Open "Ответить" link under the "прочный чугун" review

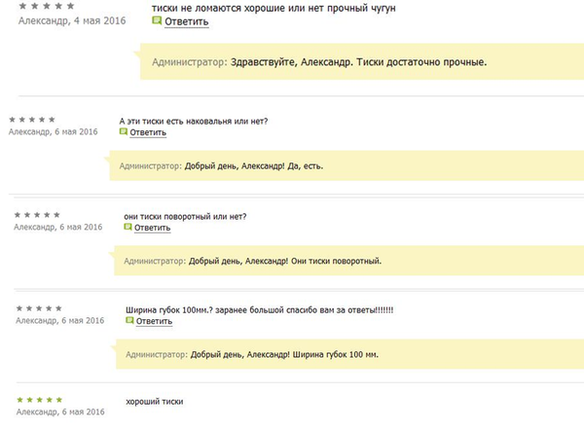[x=186, y=20]
